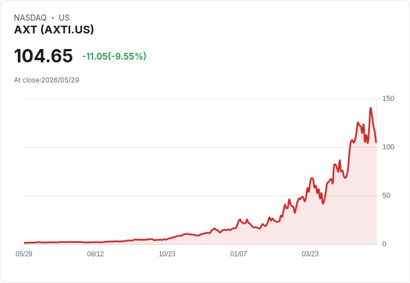This screenshot has width=410, height=283.
Task: Click the NASDAQ exchange label
Action: [30, 17]
